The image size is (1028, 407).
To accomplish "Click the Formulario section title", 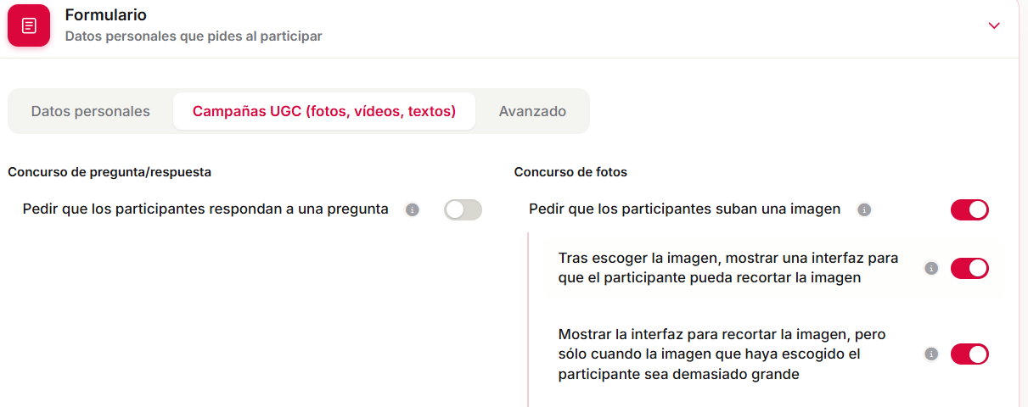I will pos(106,15).
